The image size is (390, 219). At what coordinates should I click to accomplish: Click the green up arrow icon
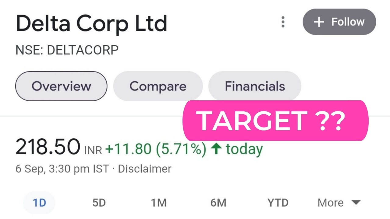[x=216, y=149]
